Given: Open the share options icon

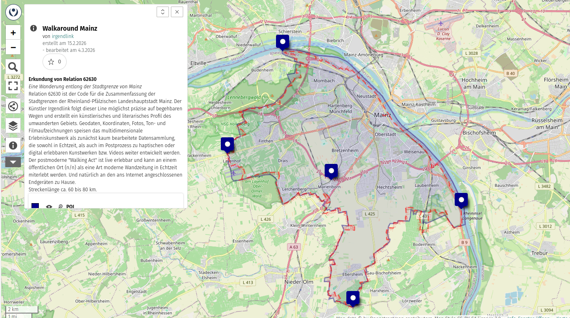Looking at the screenshot, I should [x=13, y=106].
